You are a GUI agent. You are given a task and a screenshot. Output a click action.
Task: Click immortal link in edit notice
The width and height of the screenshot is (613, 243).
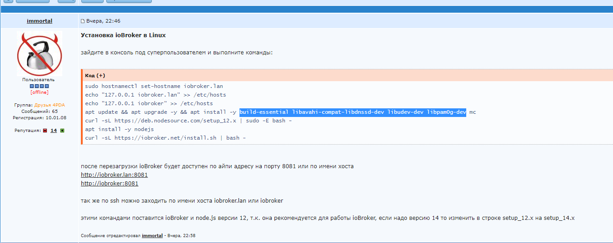(x=152, y=236)
